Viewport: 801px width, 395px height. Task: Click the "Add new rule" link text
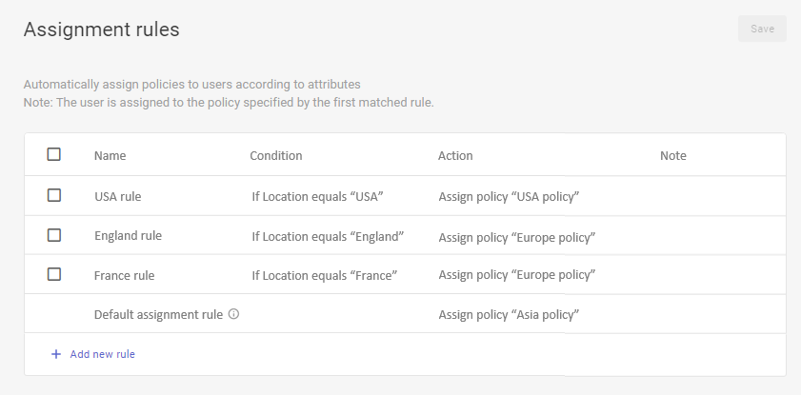tap(102, 354)
